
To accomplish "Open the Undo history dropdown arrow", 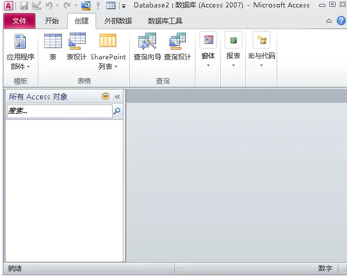I will click(x=57, y=6).
